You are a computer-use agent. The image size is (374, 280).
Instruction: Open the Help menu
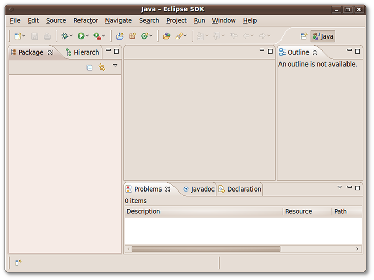pos(250,21)
